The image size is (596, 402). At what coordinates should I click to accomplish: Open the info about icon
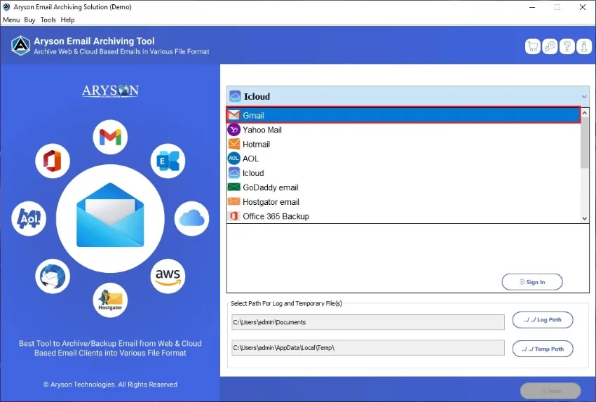[x=584, y=47]
